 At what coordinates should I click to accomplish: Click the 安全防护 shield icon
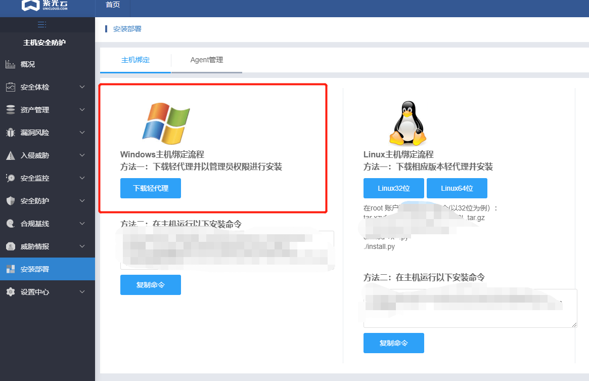point(11,201)
